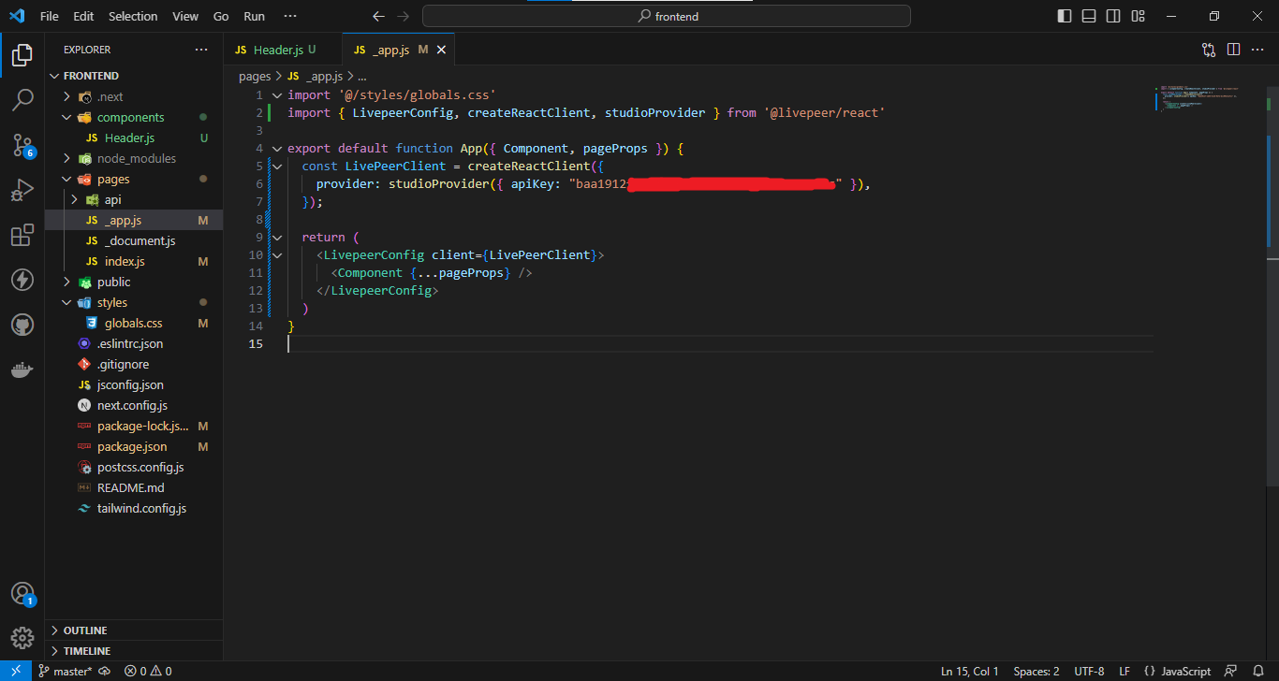Toggle the primary side bar layout button
Image resolution: width=1279 pixels, height=681 pixels.
coord(1065,16)
